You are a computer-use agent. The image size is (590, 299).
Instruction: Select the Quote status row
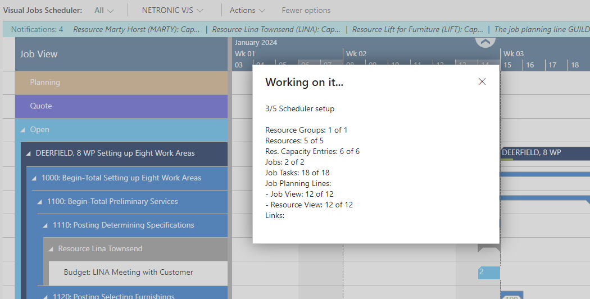click(x=121, y=106)
